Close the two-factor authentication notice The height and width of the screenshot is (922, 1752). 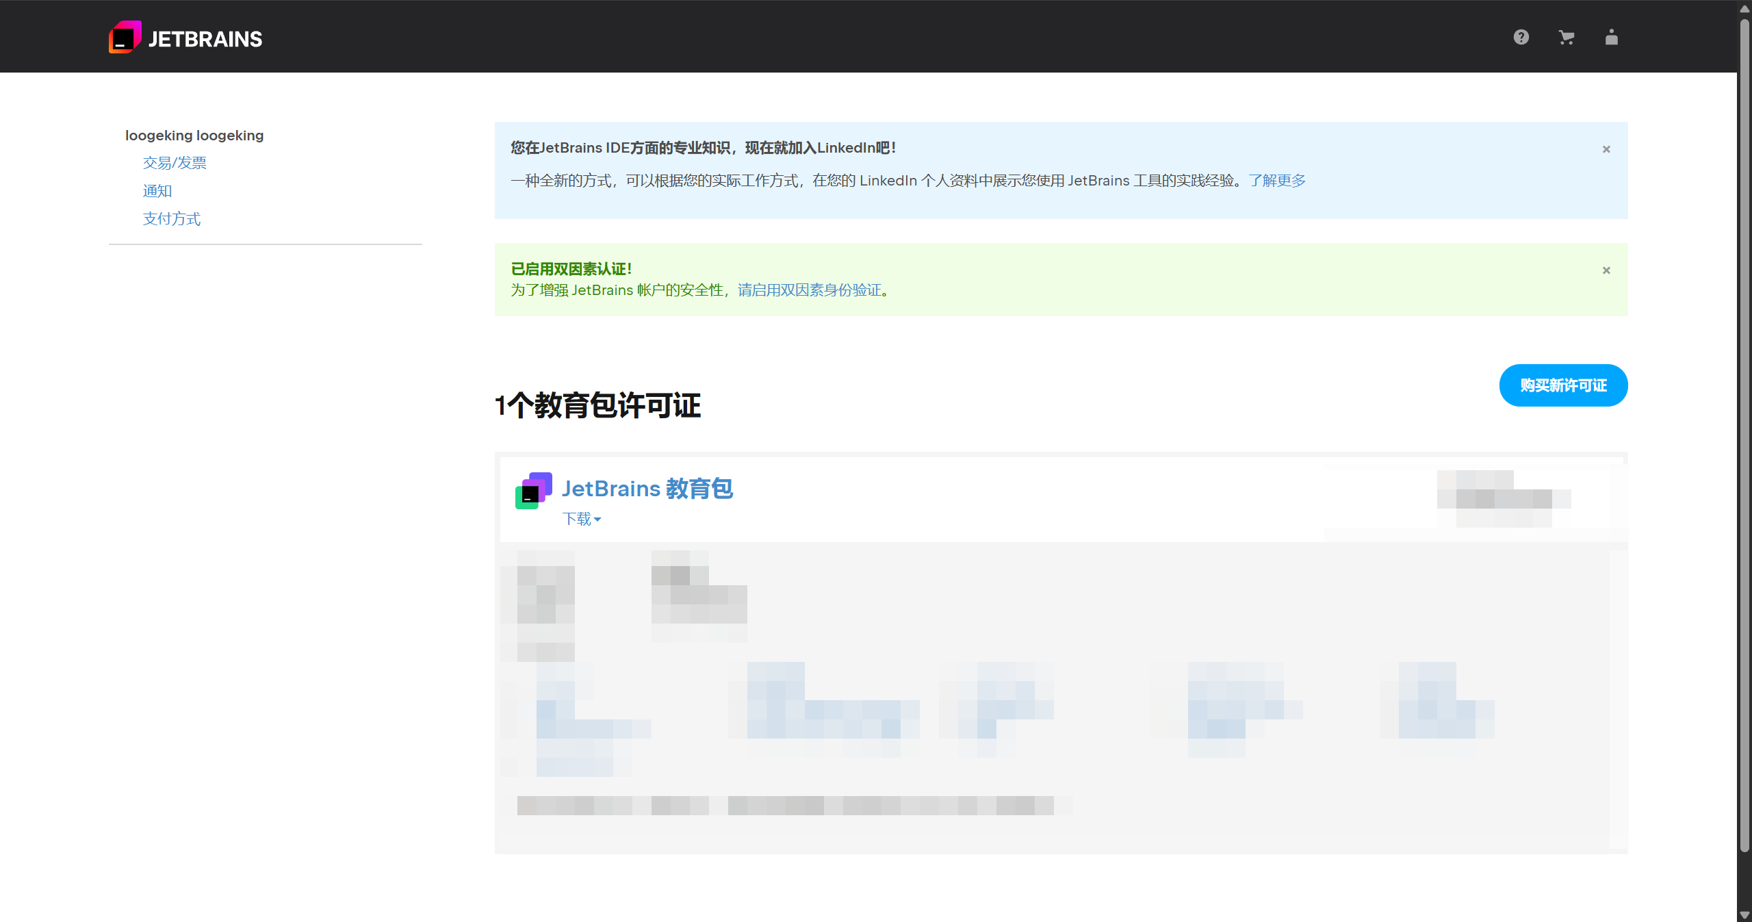[1606, 270]
